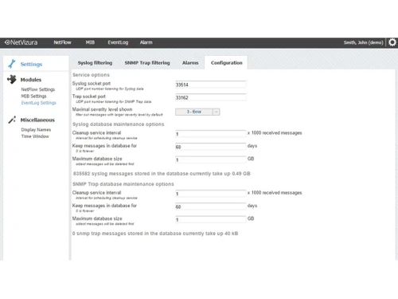Open Display Names link
The height and width of the screenshot is (299, 398).
click(36, 130)
